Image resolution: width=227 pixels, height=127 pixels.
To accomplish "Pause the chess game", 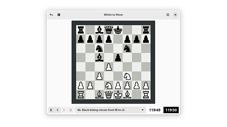I will pos(59,15).
